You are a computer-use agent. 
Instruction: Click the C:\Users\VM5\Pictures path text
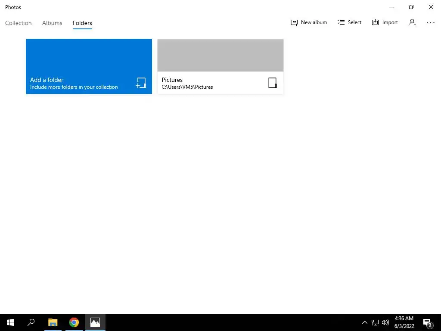point(187,87)
